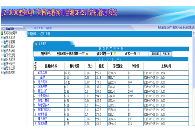Click the user icon next to 信息管理
The height and width of the screenshot is (133, 195).
point(5,37)
